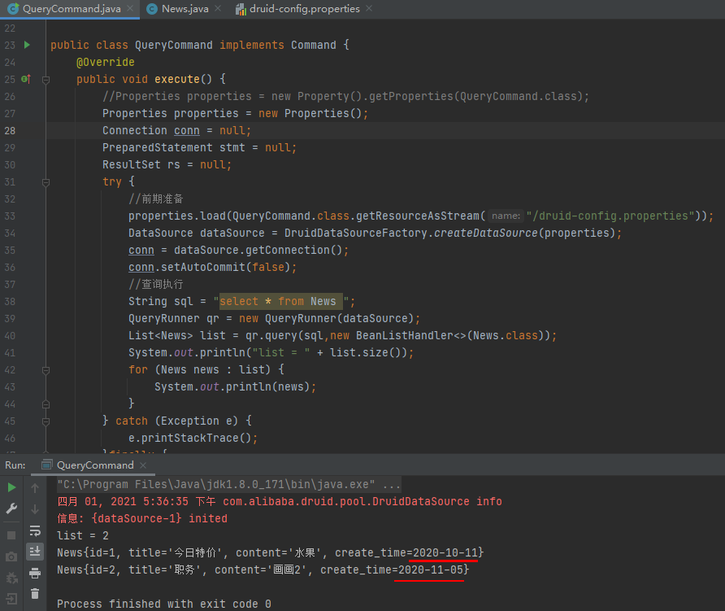725x611 pixels.
Task: Click the Up Stack Trace arrow
Action: [35, 487]
